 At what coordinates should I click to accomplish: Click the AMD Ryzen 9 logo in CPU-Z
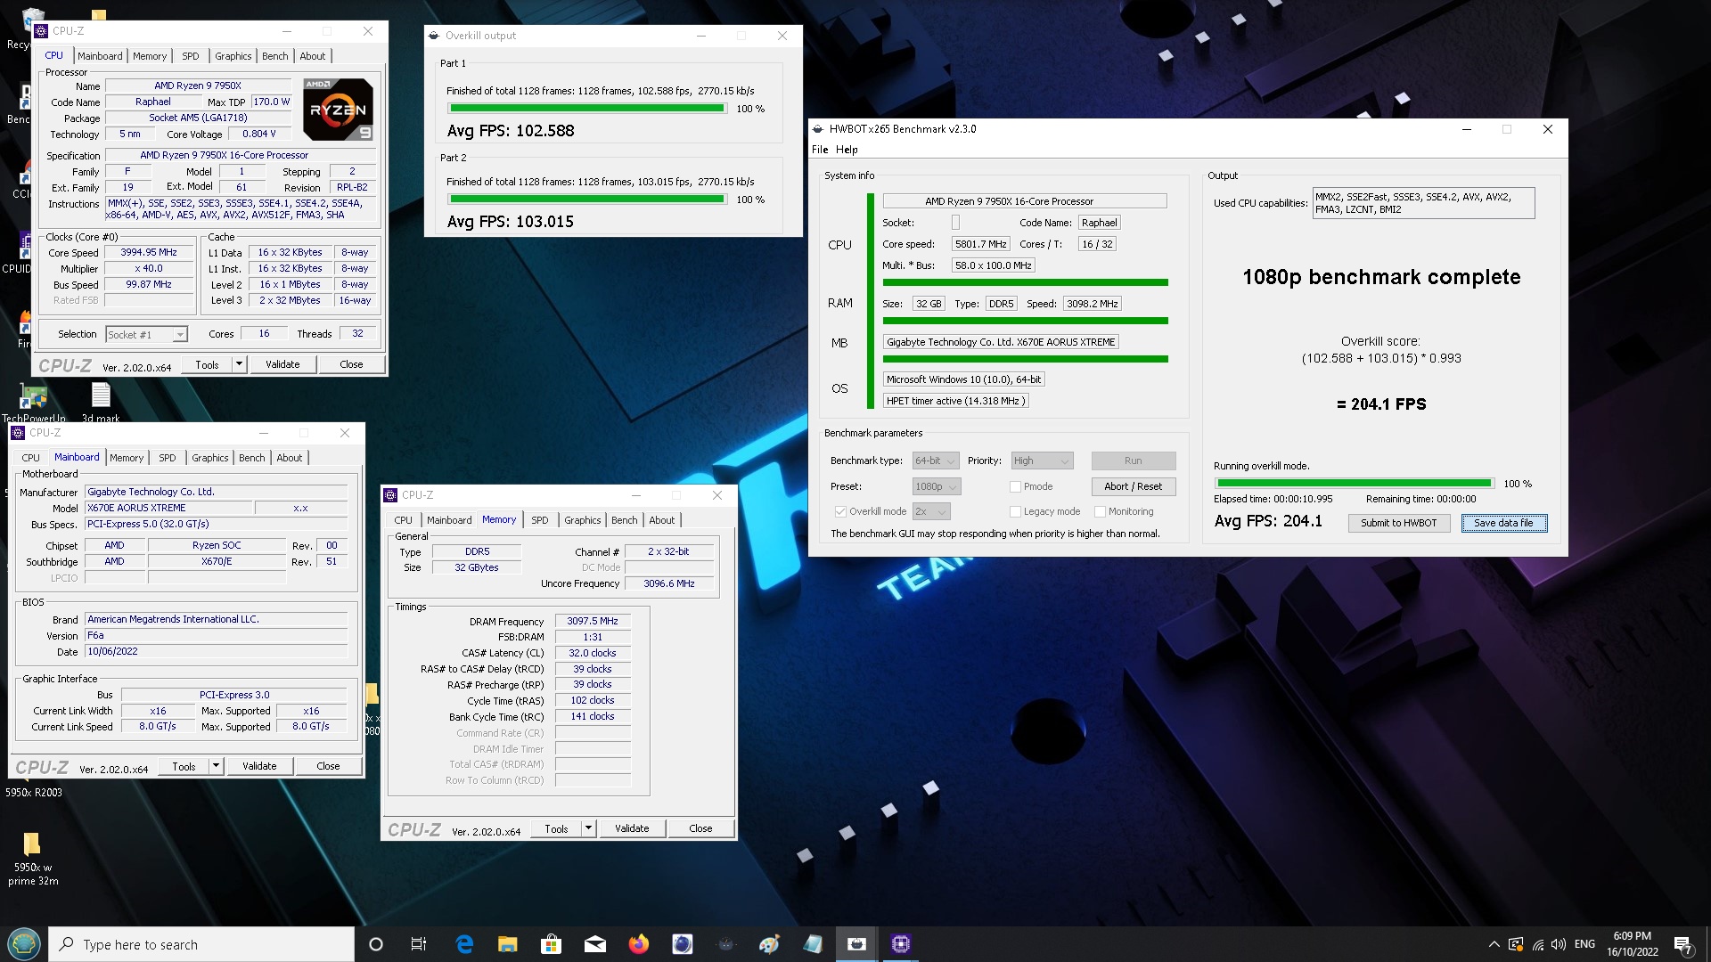coord(338,110)
